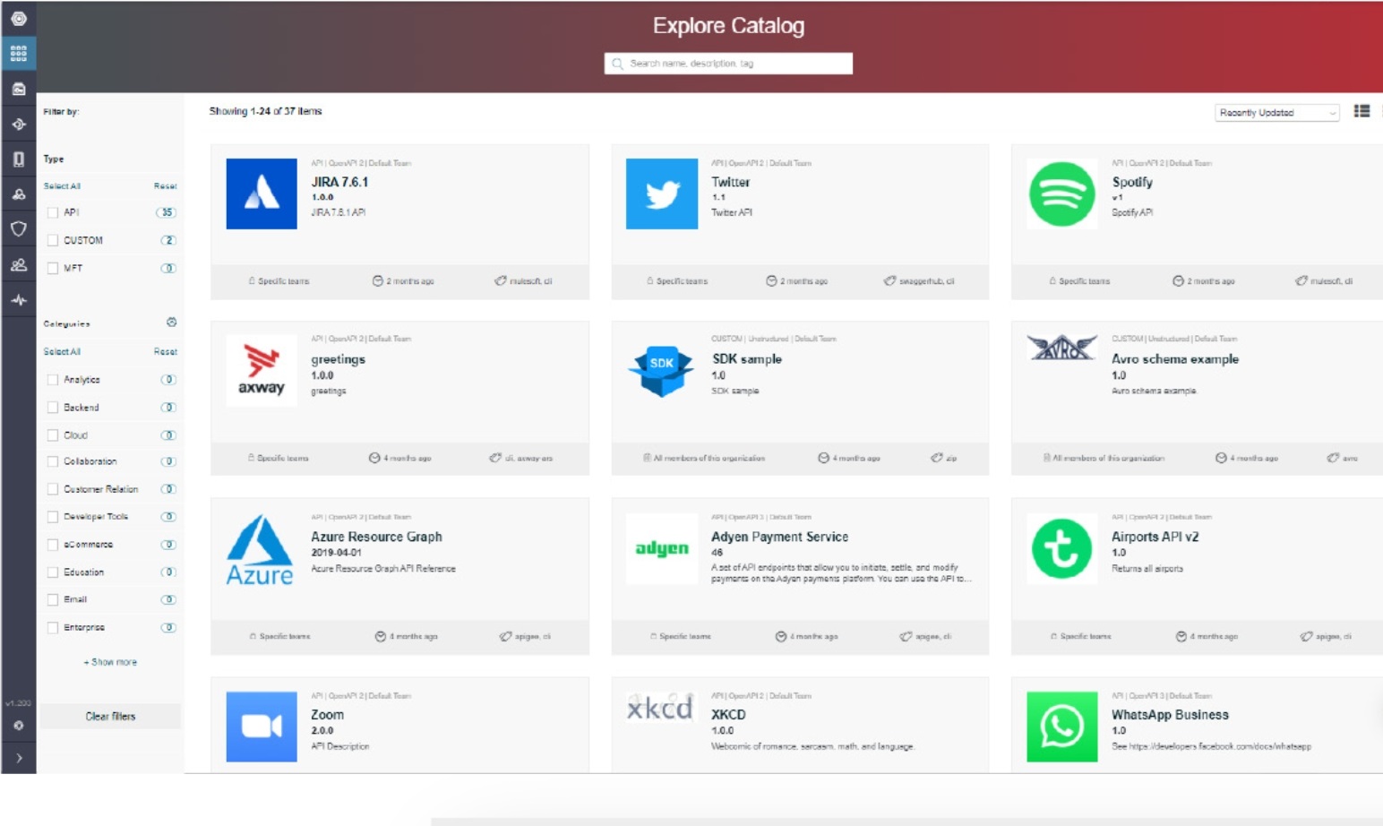Open the Avro schema example title
The image size is (1383, 826).
pyautogui.click(x=1175, y=359)
